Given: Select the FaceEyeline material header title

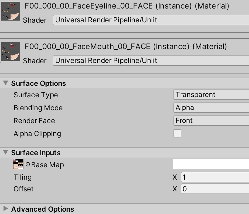Looking at the screenshot, I should tap(127, 6).
